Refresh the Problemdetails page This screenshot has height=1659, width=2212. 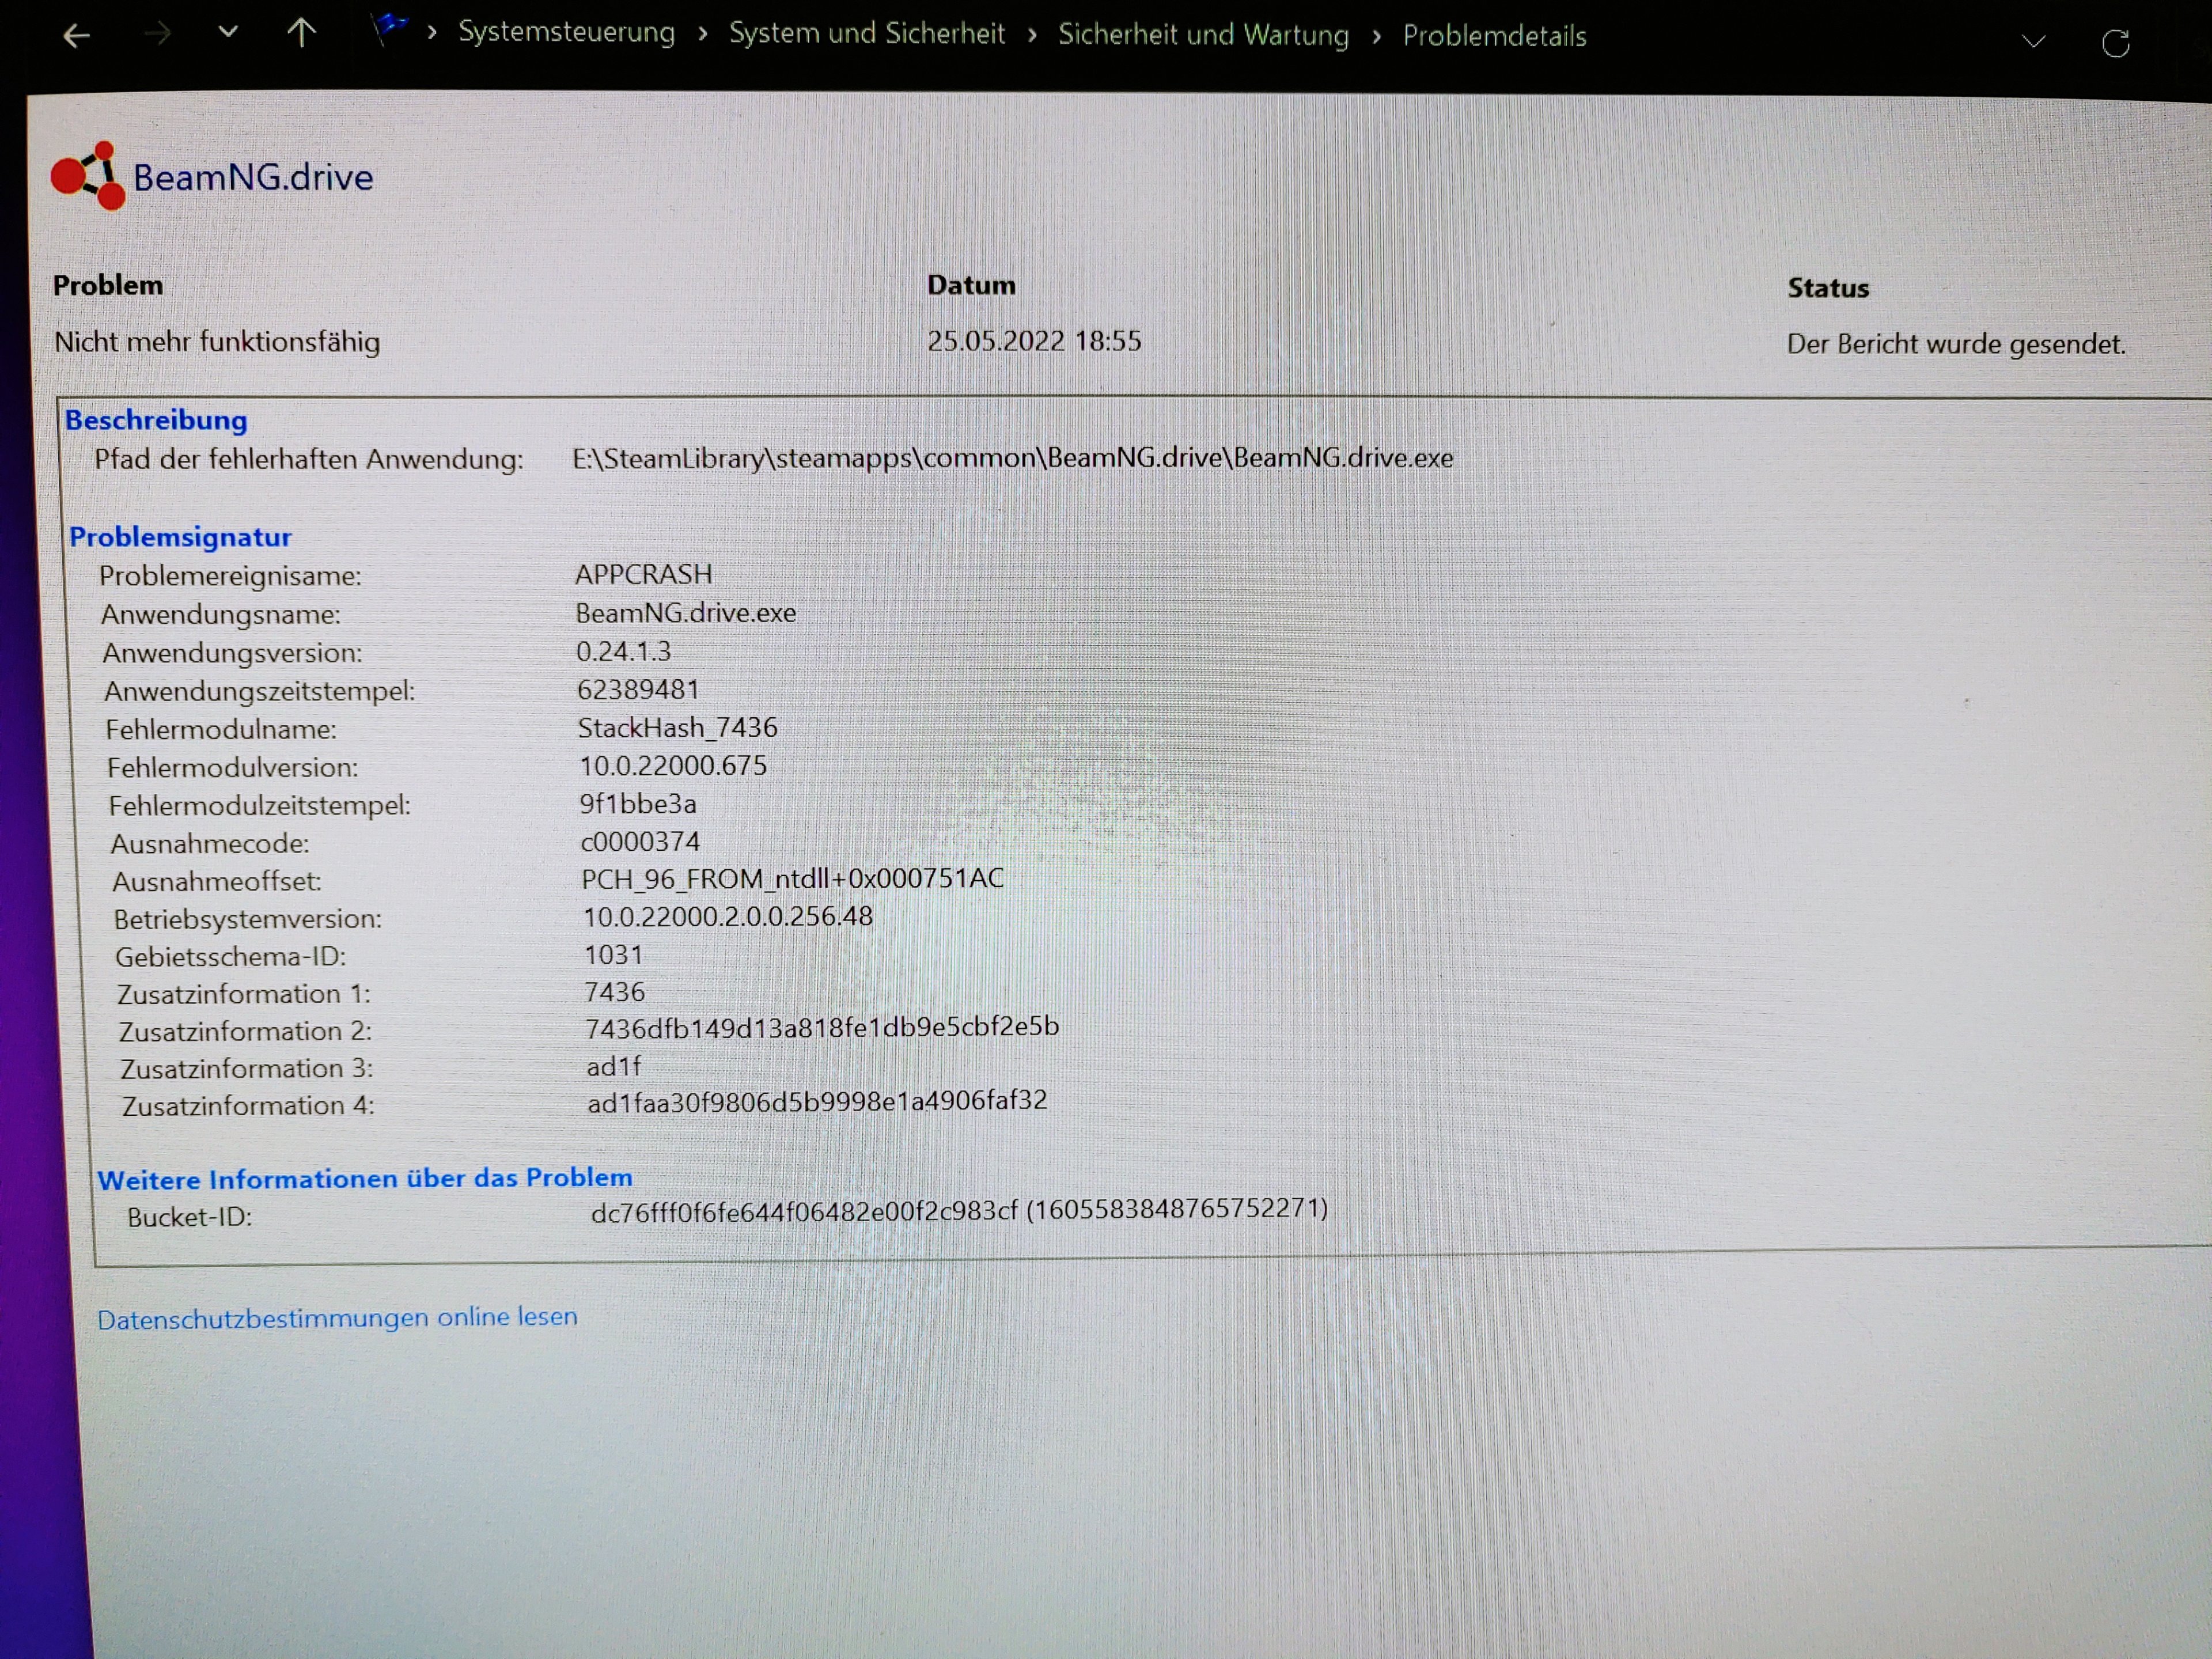pos(2115,43)
